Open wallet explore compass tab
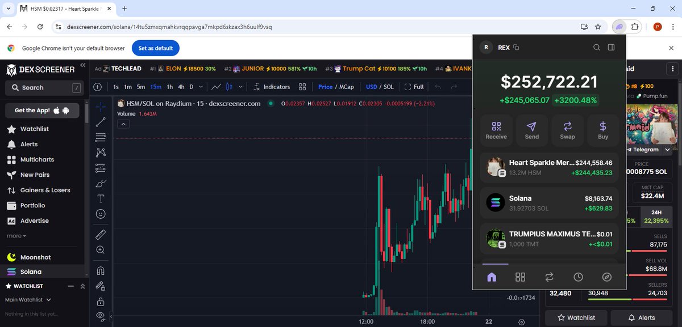Screen dimensions: 682x327 coord(607,277)
